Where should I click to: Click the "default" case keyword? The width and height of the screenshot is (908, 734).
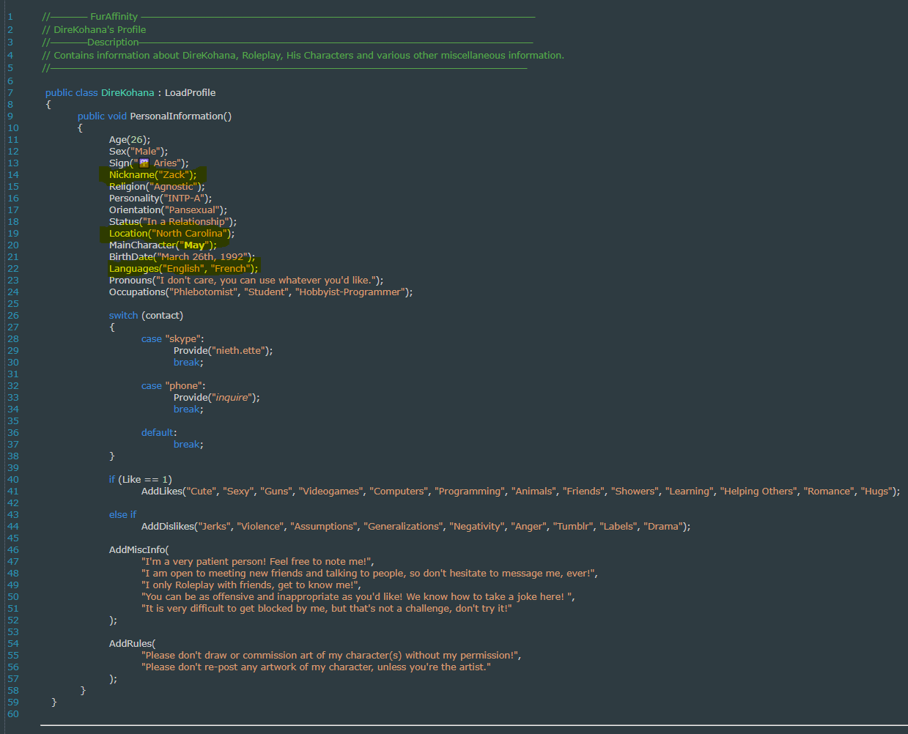[158, 433]
